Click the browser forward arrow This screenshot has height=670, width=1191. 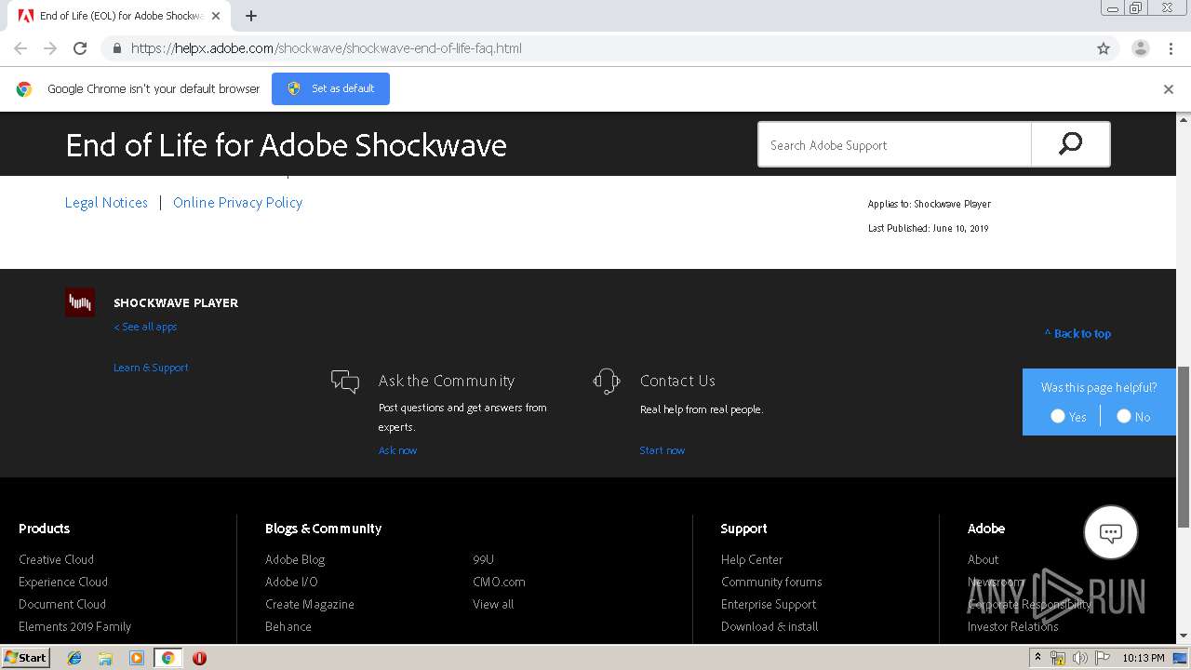pyautogui.click(x=50, y=48)
